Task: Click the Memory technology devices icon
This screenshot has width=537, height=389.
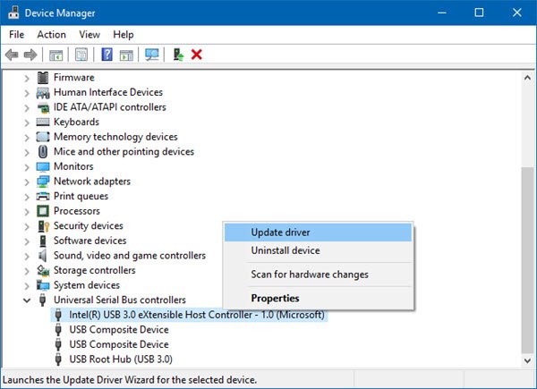Action: pyautogui.click(x=43, y=137)
